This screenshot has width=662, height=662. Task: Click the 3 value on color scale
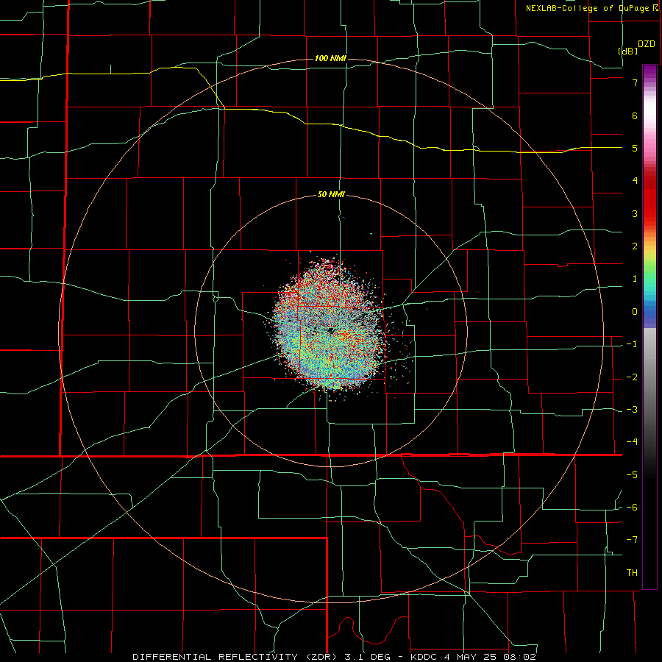point(635,213)
